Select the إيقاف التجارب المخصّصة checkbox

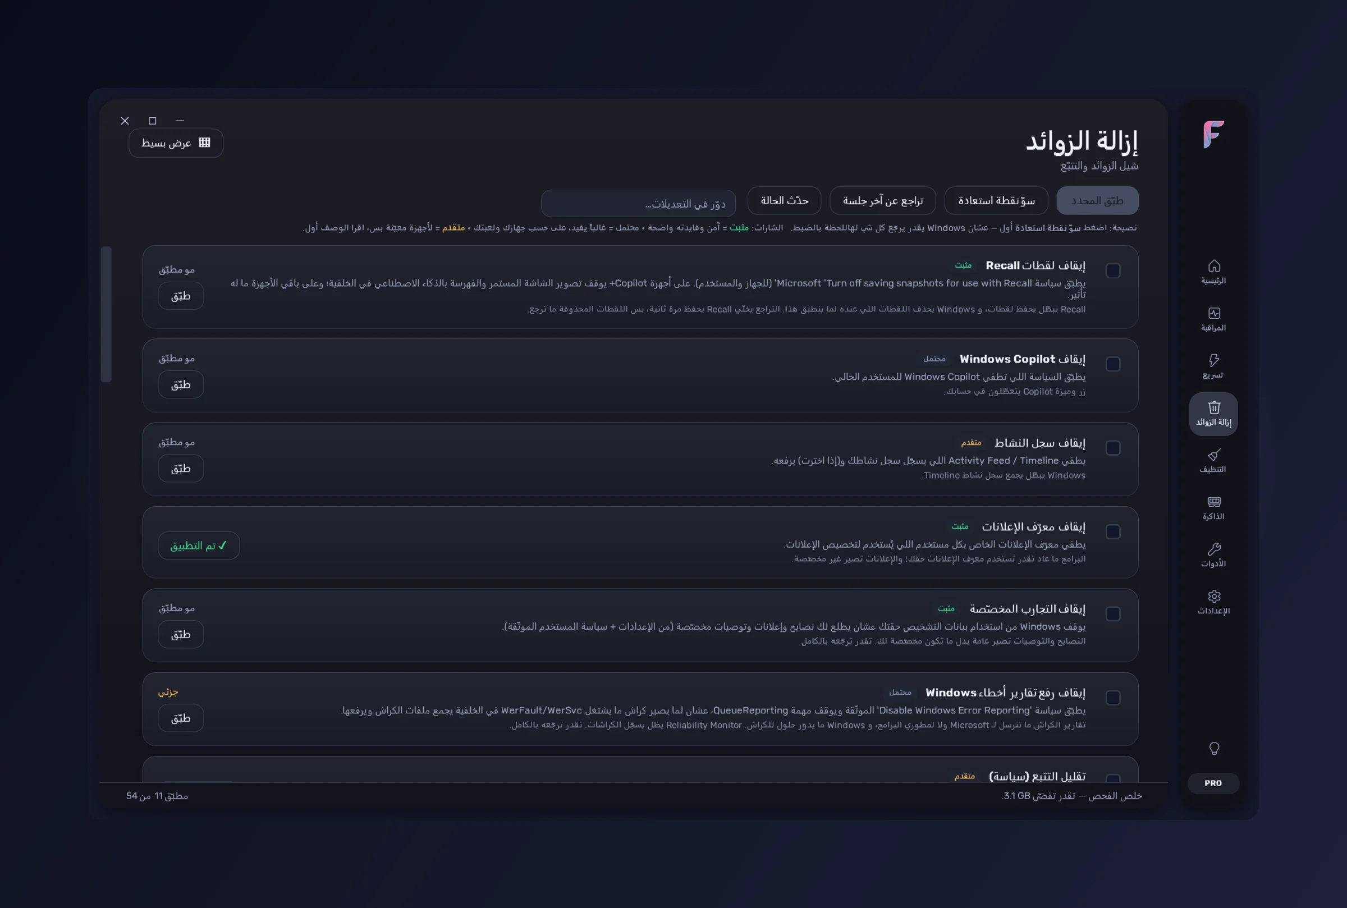coord(1112,614)
